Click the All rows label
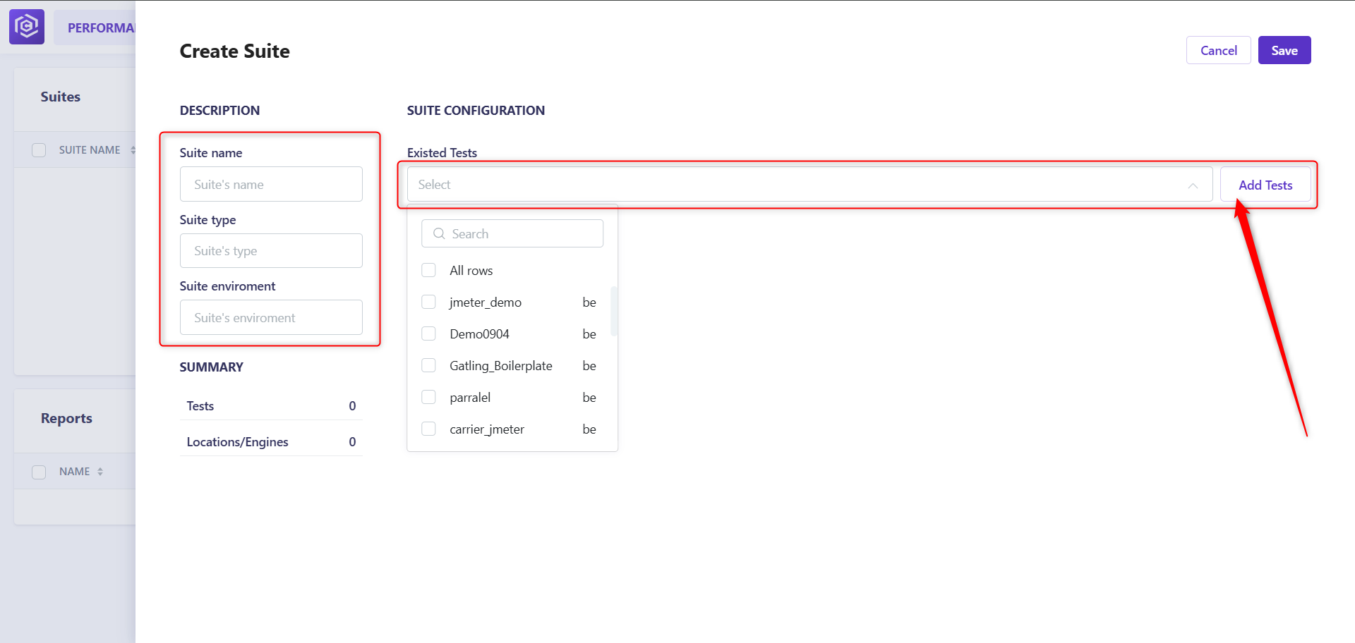The width and height of the screenshot is (1355, 643). pos(471,271)
